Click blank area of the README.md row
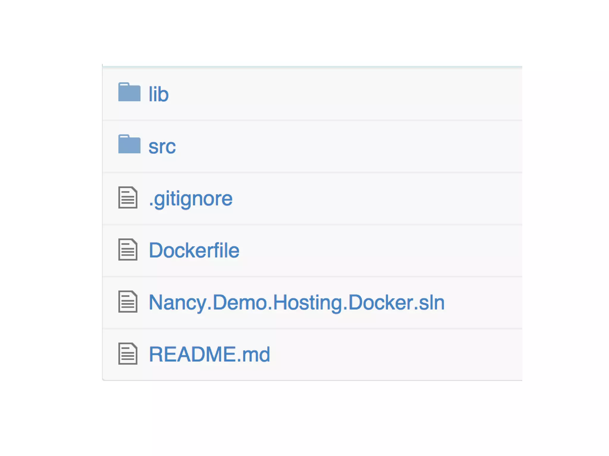 click(x=387, y=354)
